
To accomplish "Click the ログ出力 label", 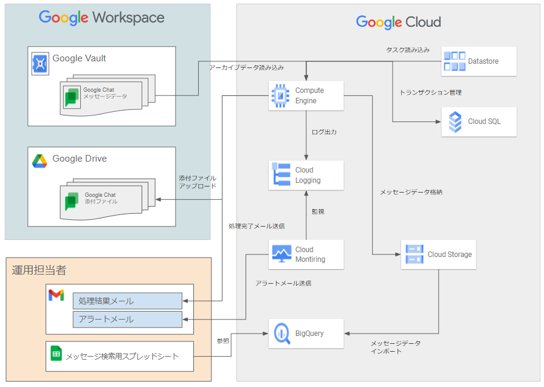I will 324,132.
